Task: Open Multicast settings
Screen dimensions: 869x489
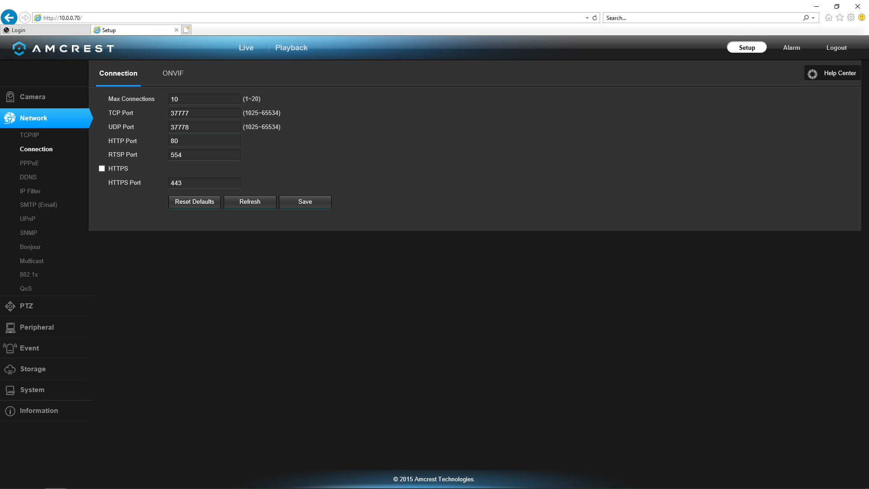Action: [x=32, y=261]
